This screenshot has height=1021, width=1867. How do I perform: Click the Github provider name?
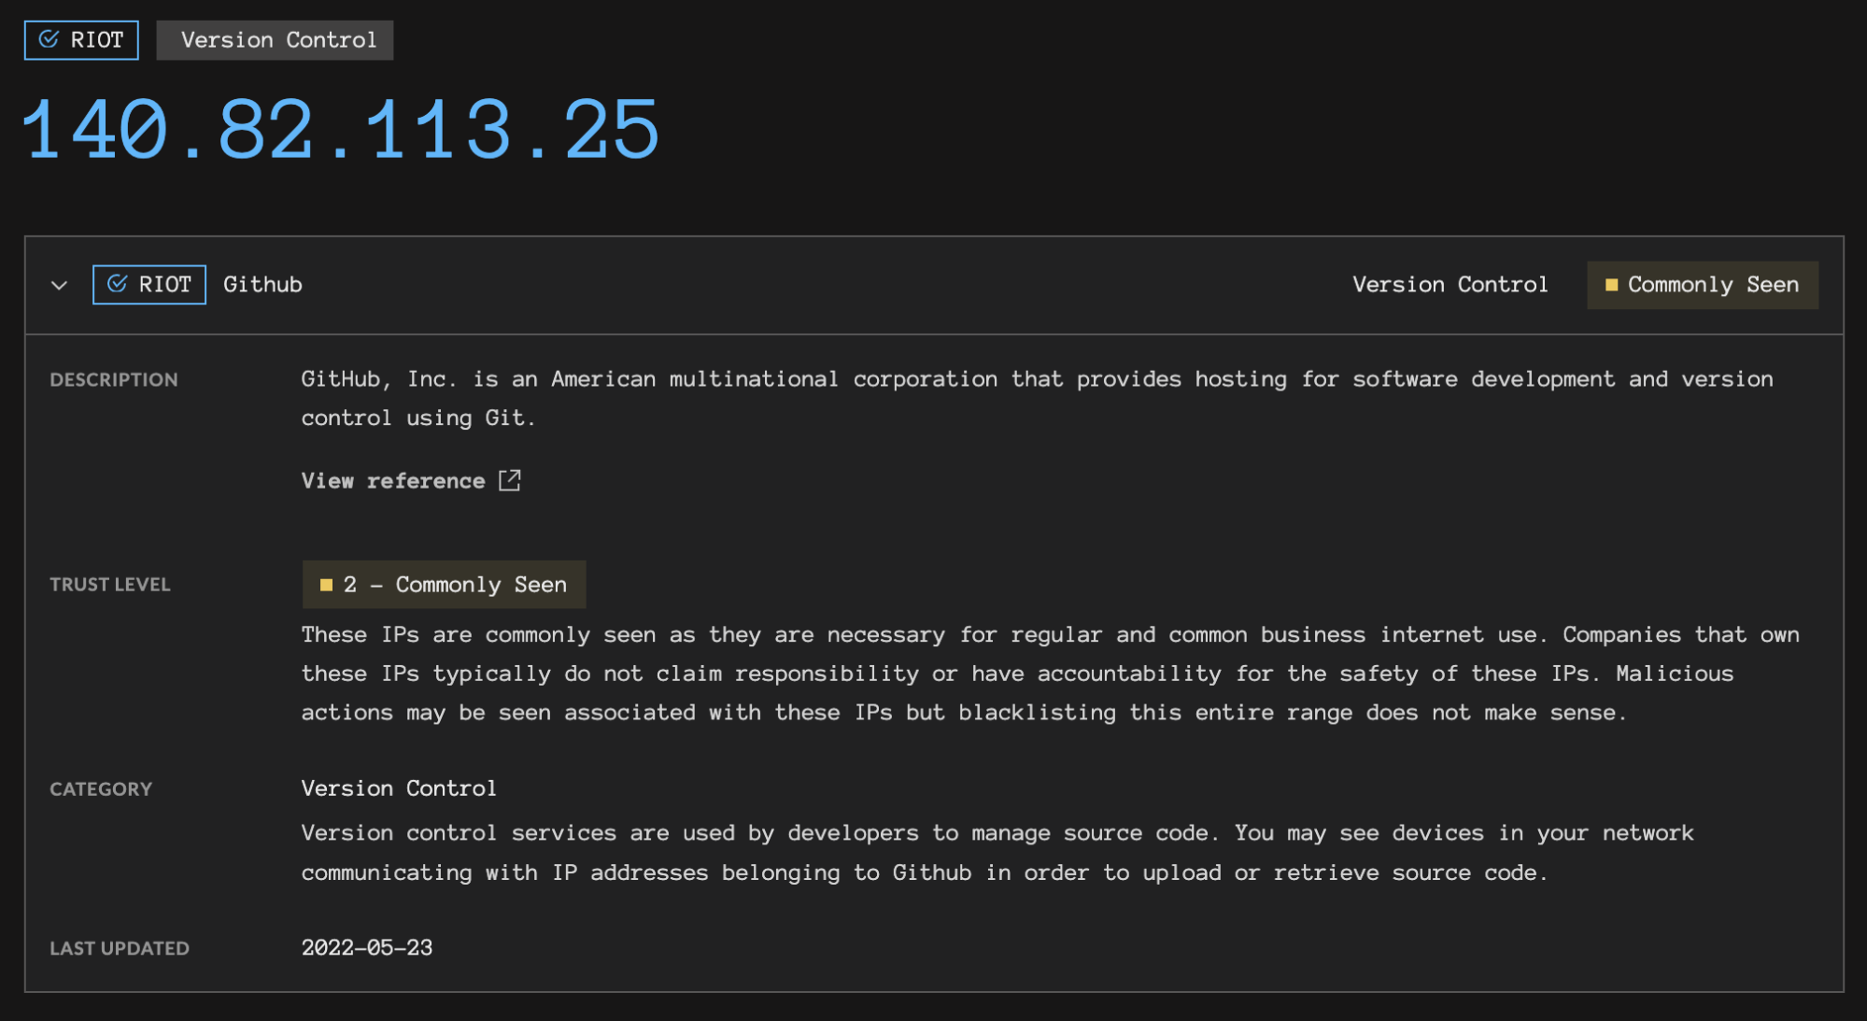pos(262,285)
